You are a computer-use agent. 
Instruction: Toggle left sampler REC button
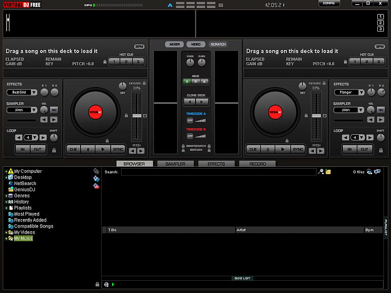[54, 110]
